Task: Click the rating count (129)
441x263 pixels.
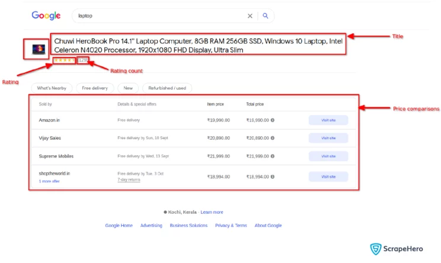Action: (x=83, y=60)
